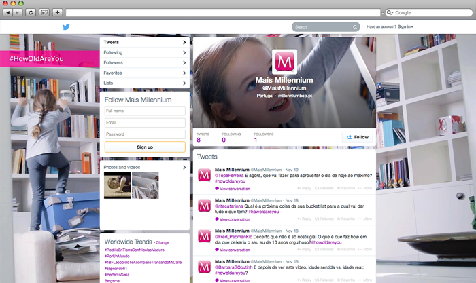Image resolution: width=476 pixels, height=283 pixels.
Task: Favorite the @ritacatarinna tweet
Action: (345, 219)
